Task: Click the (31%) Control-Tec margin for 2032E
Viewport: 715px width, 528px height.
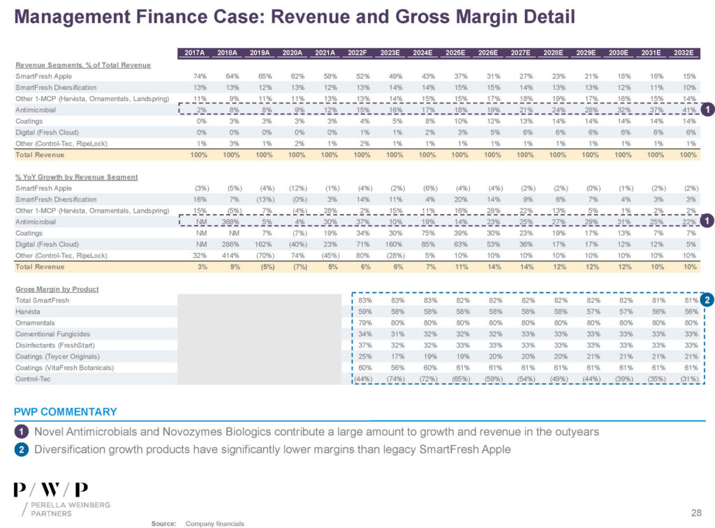Action: coord(689,379)
